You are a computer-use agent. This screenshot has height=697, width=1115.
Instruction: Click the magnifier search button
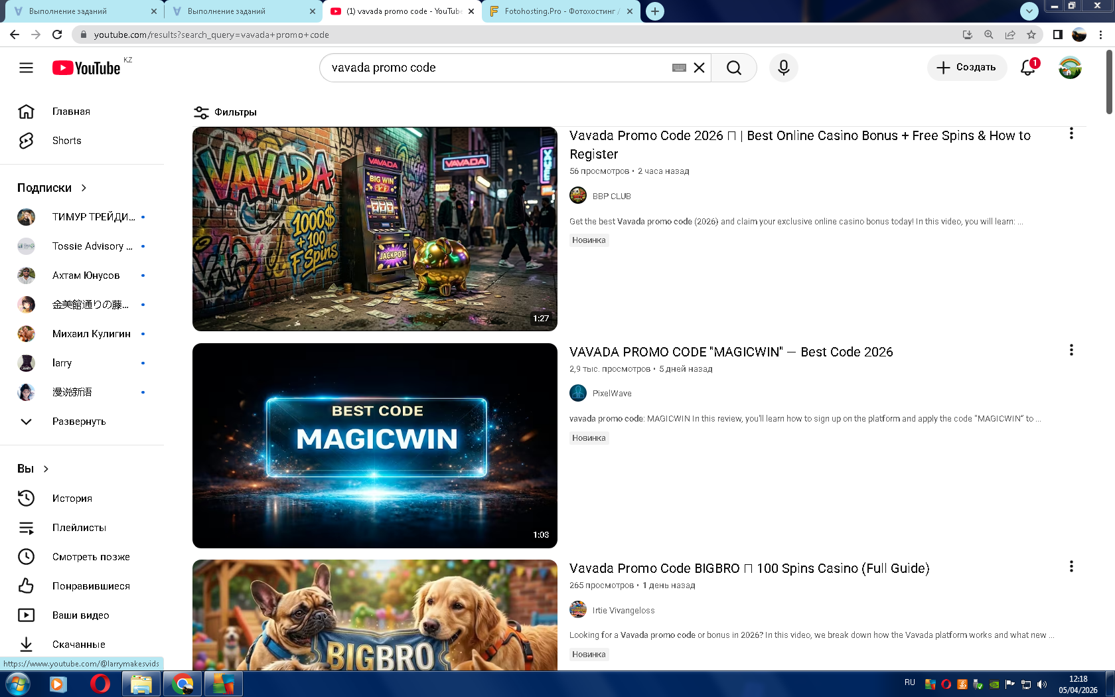(x=733, y=68)
